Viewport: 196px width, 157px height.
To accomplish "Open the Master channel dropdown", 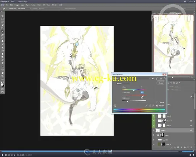I will tap(123, 83).
